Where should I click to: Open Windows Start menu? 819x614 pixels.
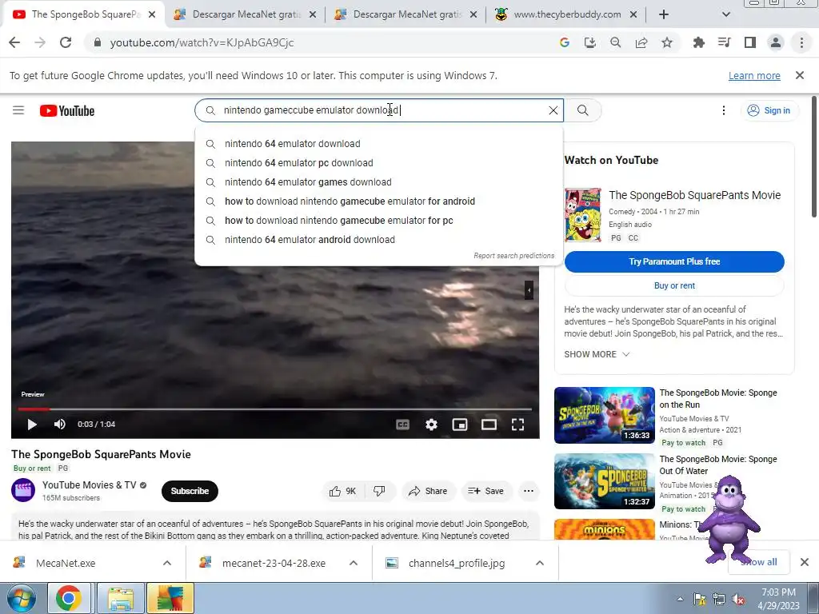click(x=22, y=598)
